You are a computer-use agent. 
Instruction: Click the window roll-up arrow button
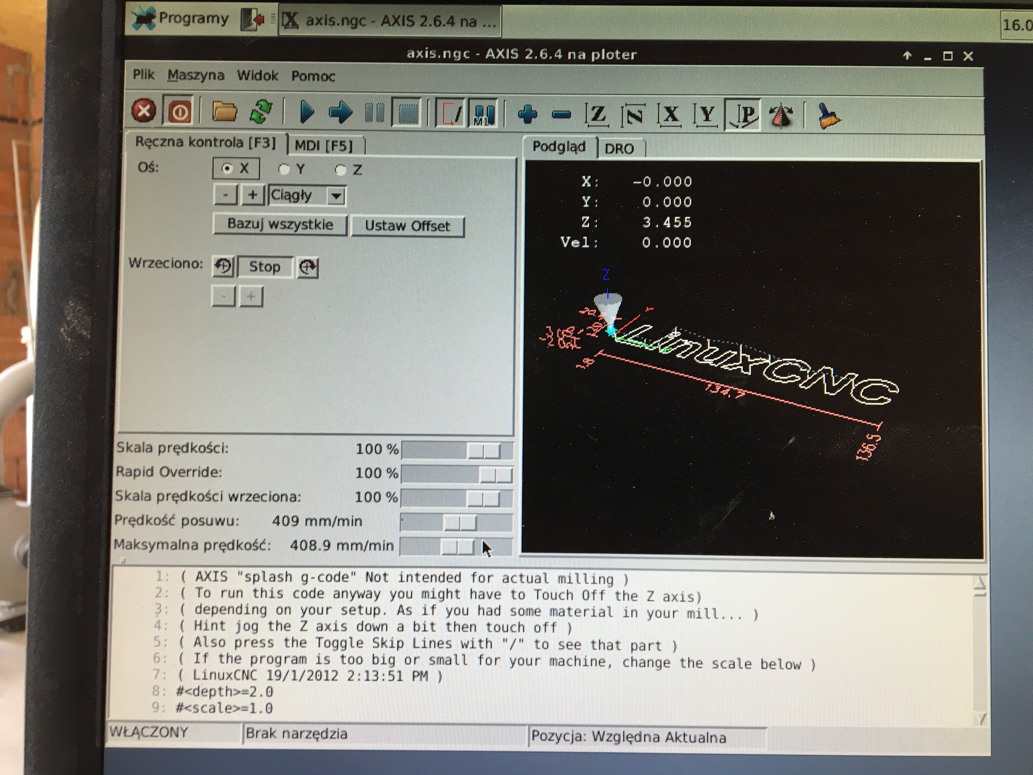point(907,56)
